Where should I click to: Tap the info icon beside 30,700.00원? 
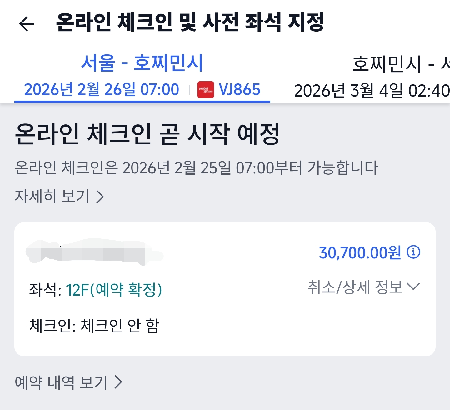click(x=413, y=252)
